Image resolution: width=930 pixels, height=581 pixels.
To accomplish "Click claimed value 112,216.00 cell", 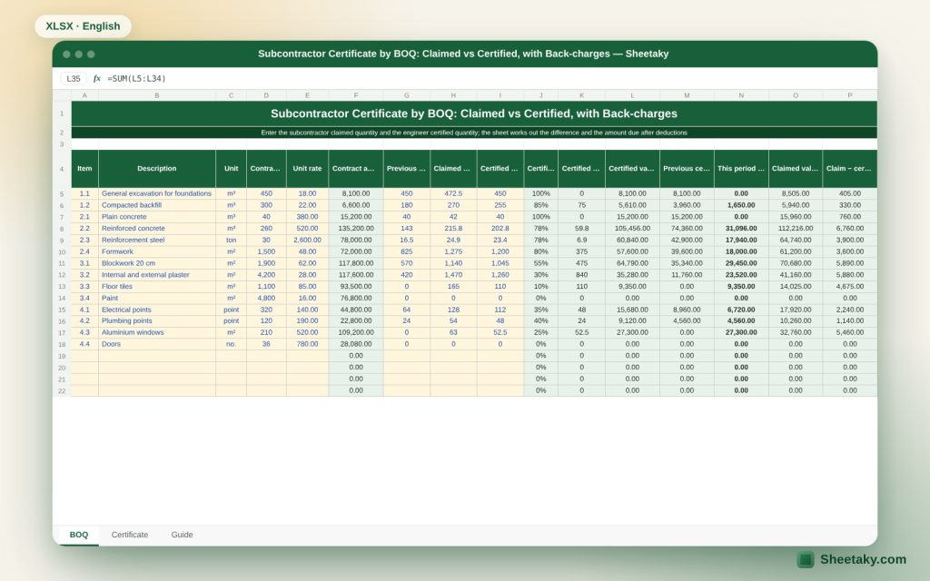I will (796, 228).
